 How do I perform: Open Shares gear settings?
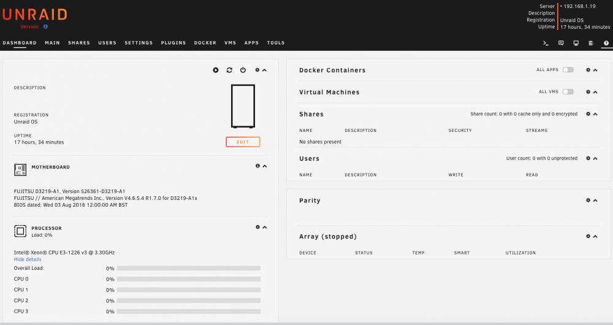click(x=588, y=114)
